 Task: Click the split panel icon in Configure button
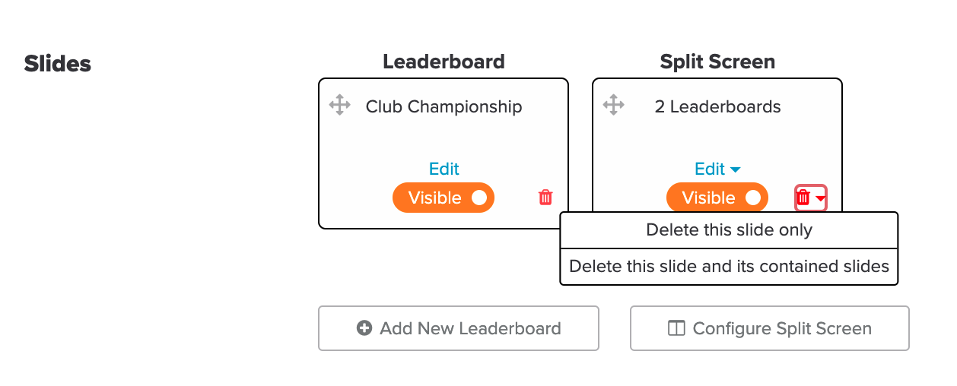676,328
